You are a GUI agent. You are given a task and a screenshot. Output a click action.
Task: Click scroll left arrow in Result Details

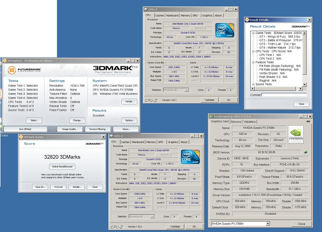(253, 88)
